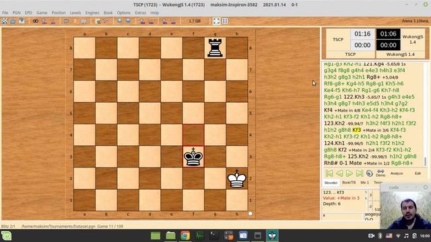Click the four-squares grid toolbar icon
This screenshot has height=242, width=431.
tap(225, 21)
